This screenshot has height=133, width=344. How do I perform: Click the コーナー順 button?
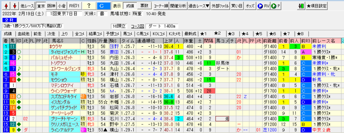(161, 6)
